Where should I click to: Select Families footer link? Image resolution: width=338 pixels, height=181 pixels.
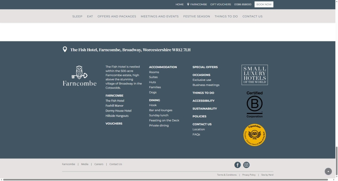pos(155,87)
